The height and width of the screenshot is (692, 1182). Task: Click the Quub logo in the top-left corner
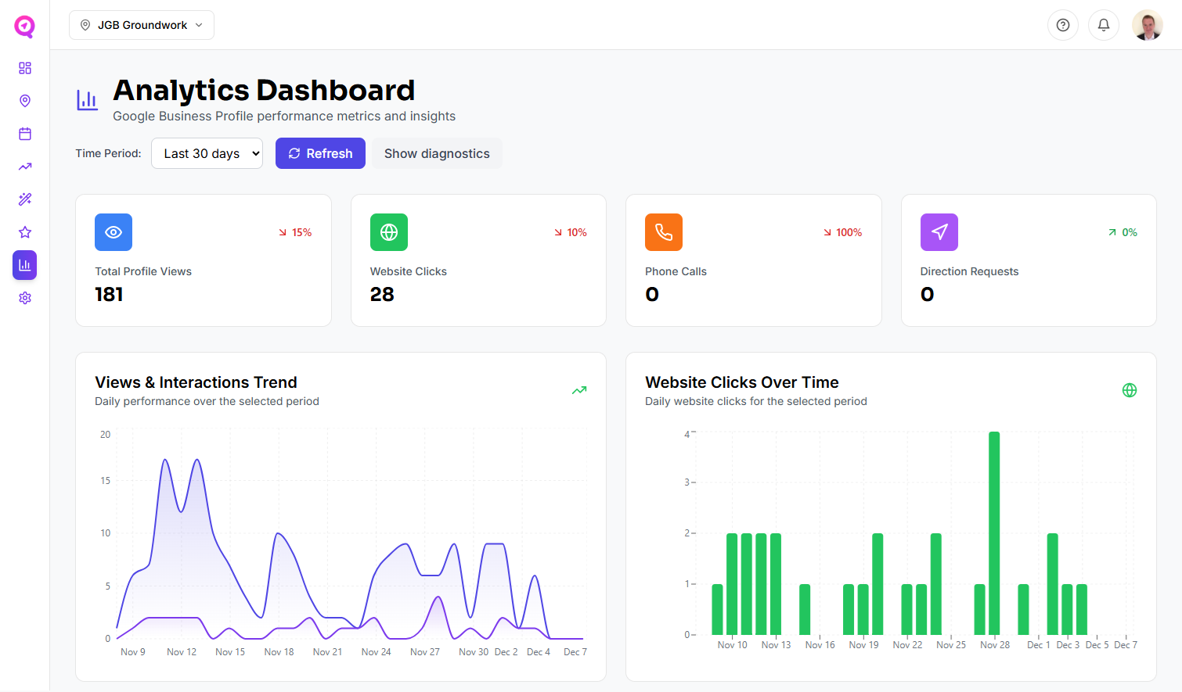pos(24,26)
